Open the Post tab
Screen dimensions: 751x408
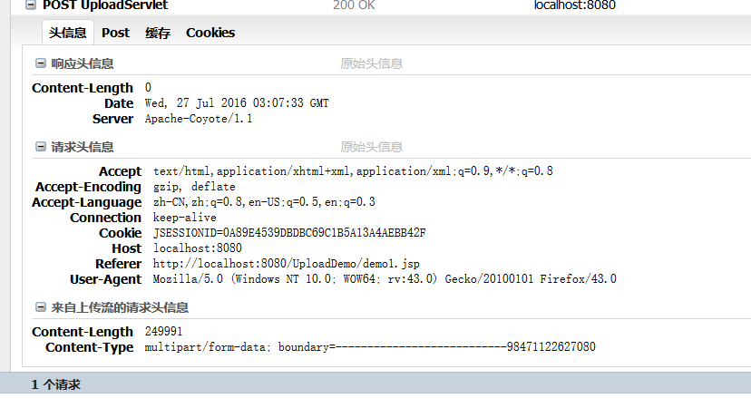tap(115, 33)
